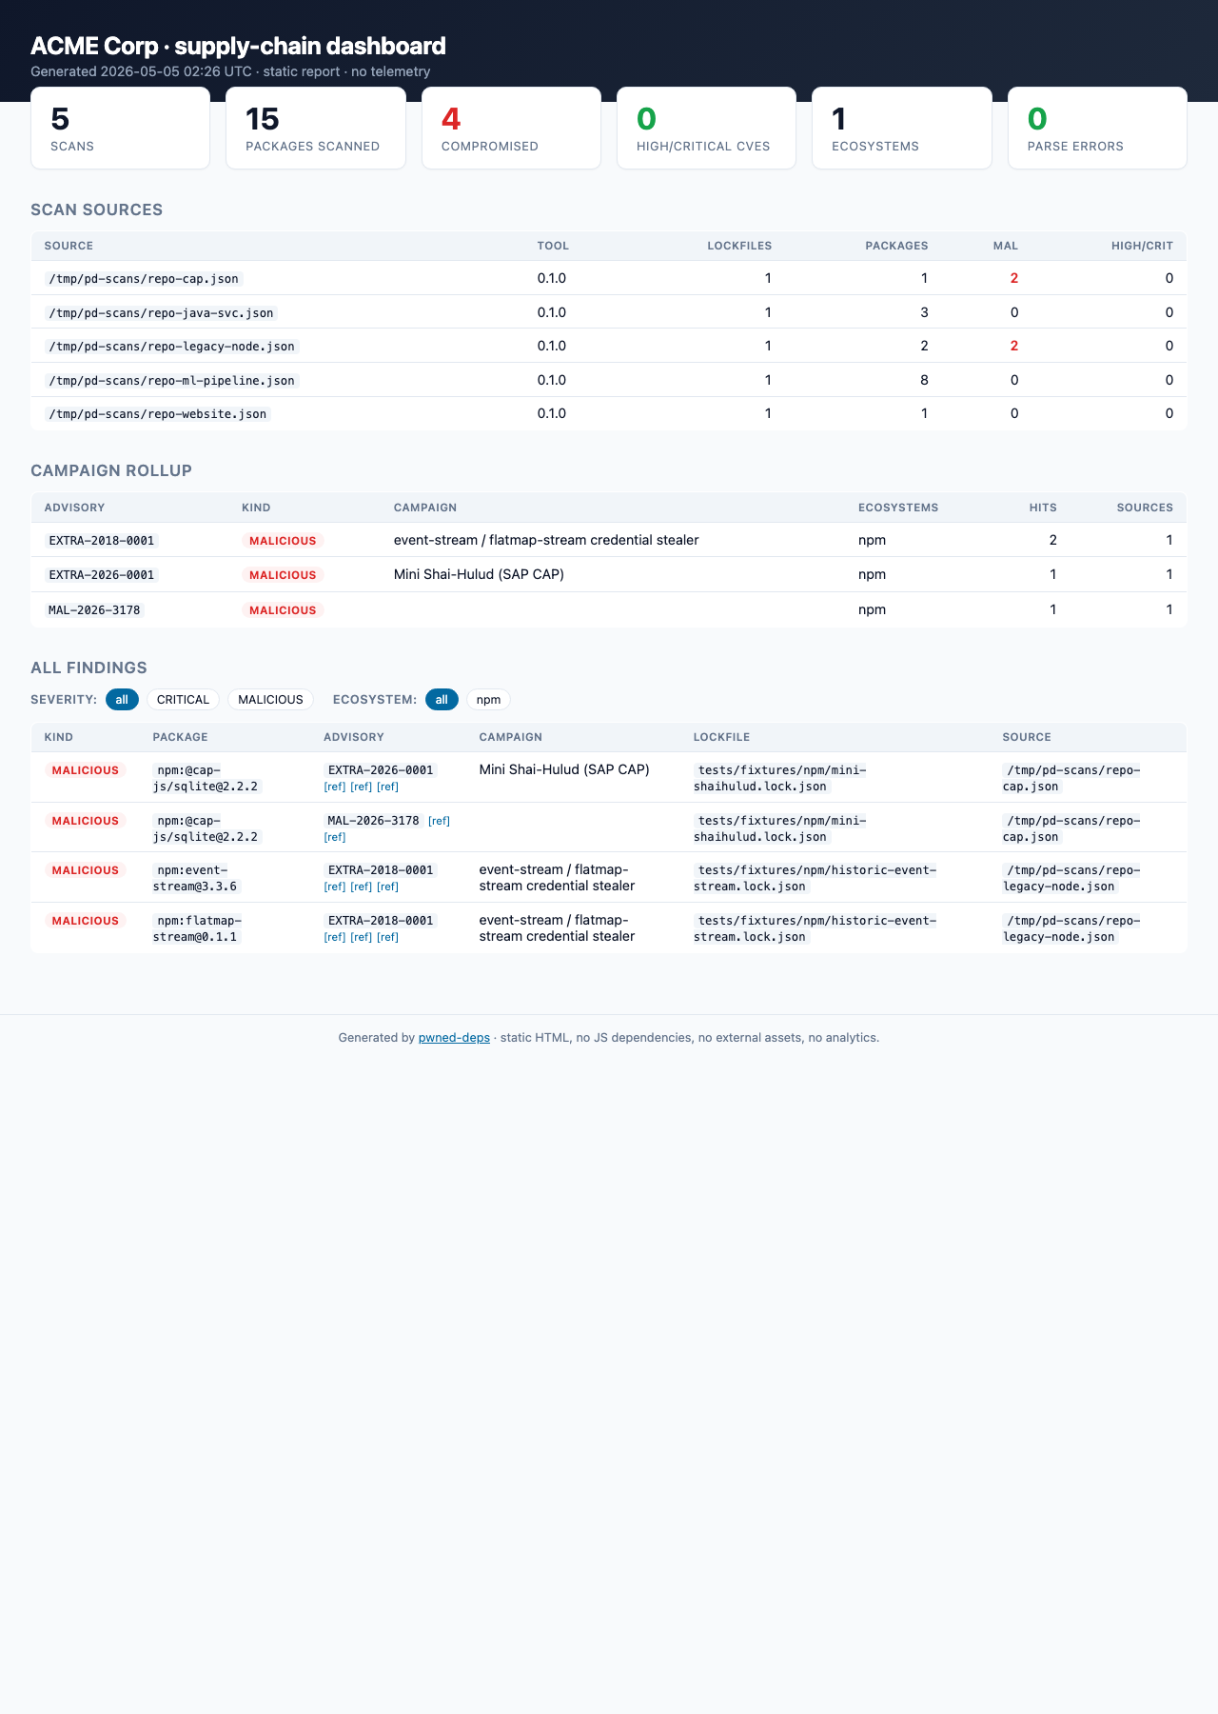Click the LOCKFILES column header in Scan Sources
1218x1714 pixels.
(739, 246)
